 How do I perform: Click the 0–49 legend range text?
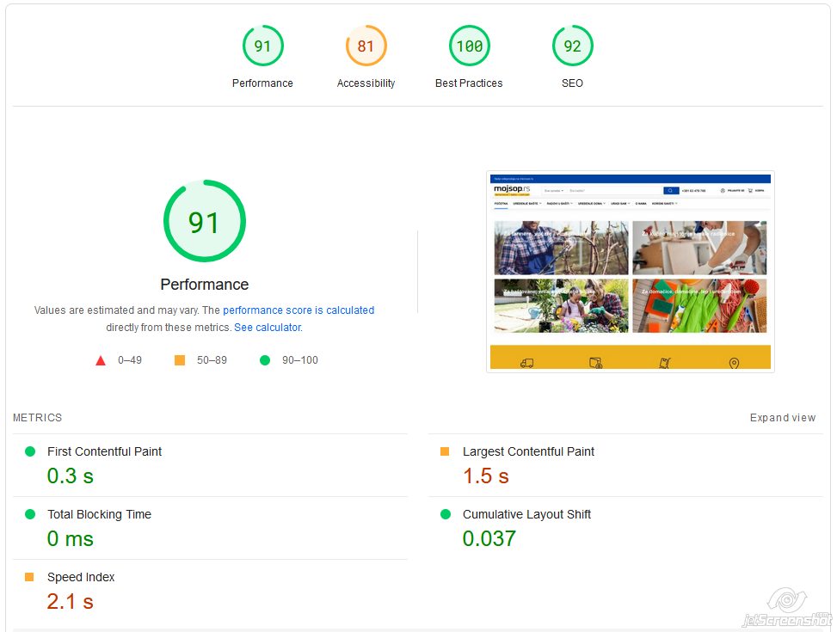click(x=130, y=360)
